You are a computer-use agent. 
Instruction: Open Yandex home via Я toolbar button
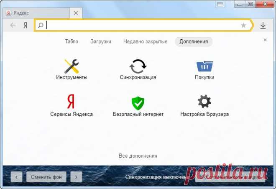pos(25,26)
